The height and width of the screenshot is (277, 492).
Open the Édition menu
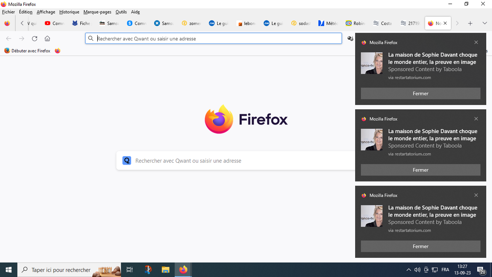[26, 12]
